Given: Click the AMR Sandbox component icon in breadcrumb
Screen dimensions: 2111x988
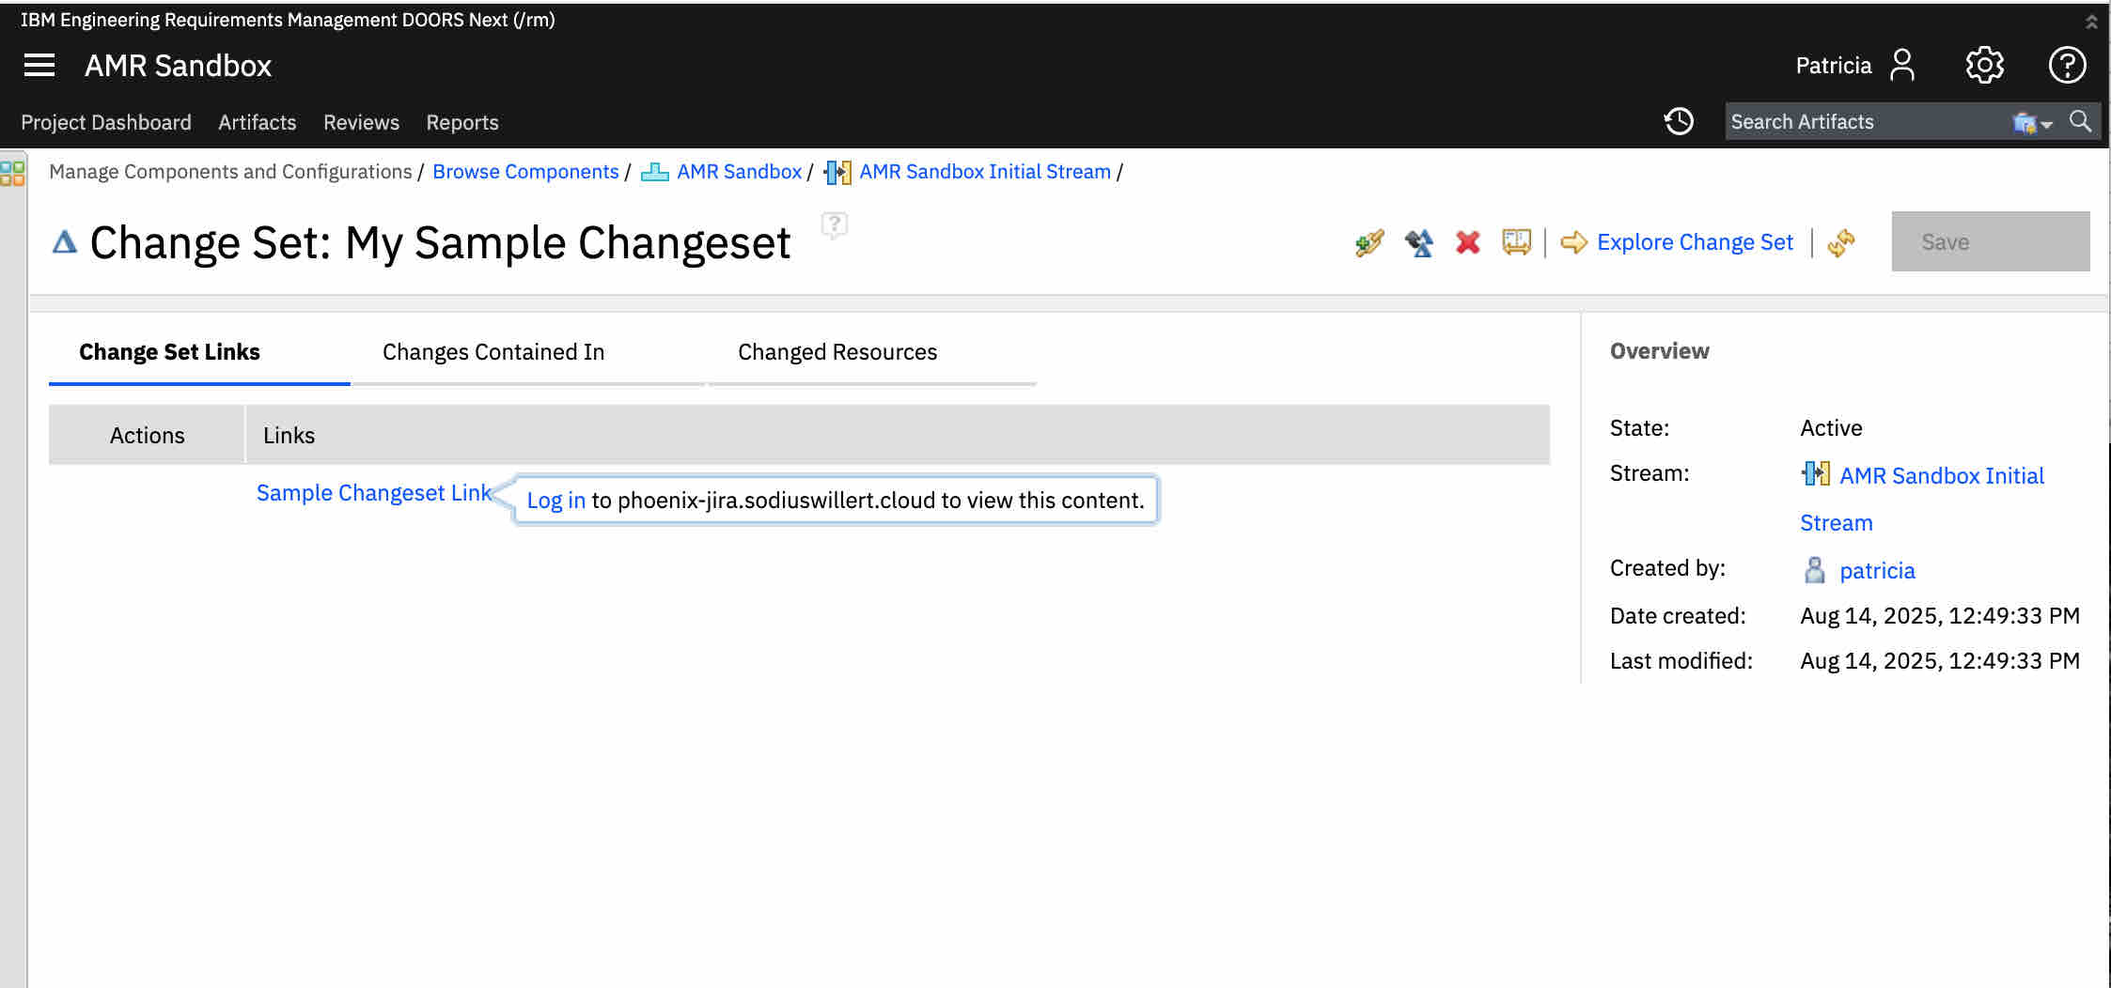Looking at the screenshot, I should 654,172.
